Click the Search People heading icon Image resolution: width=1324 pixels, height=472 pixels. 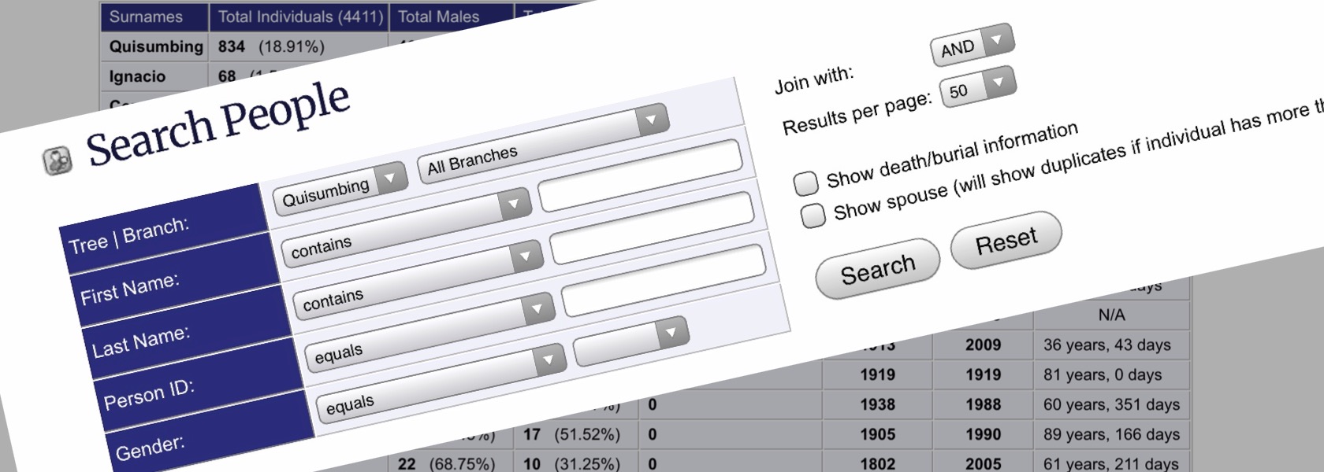[57, 160]
